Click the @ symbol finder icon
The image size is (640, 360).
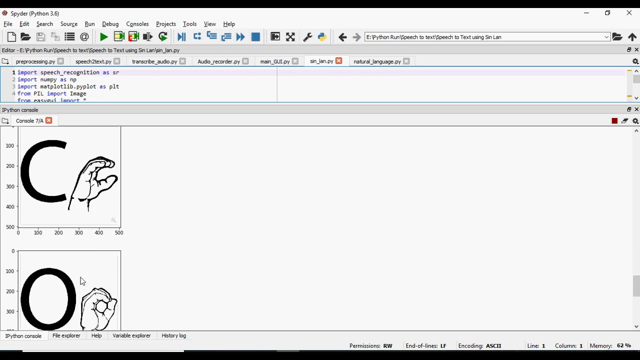[84, 37]
